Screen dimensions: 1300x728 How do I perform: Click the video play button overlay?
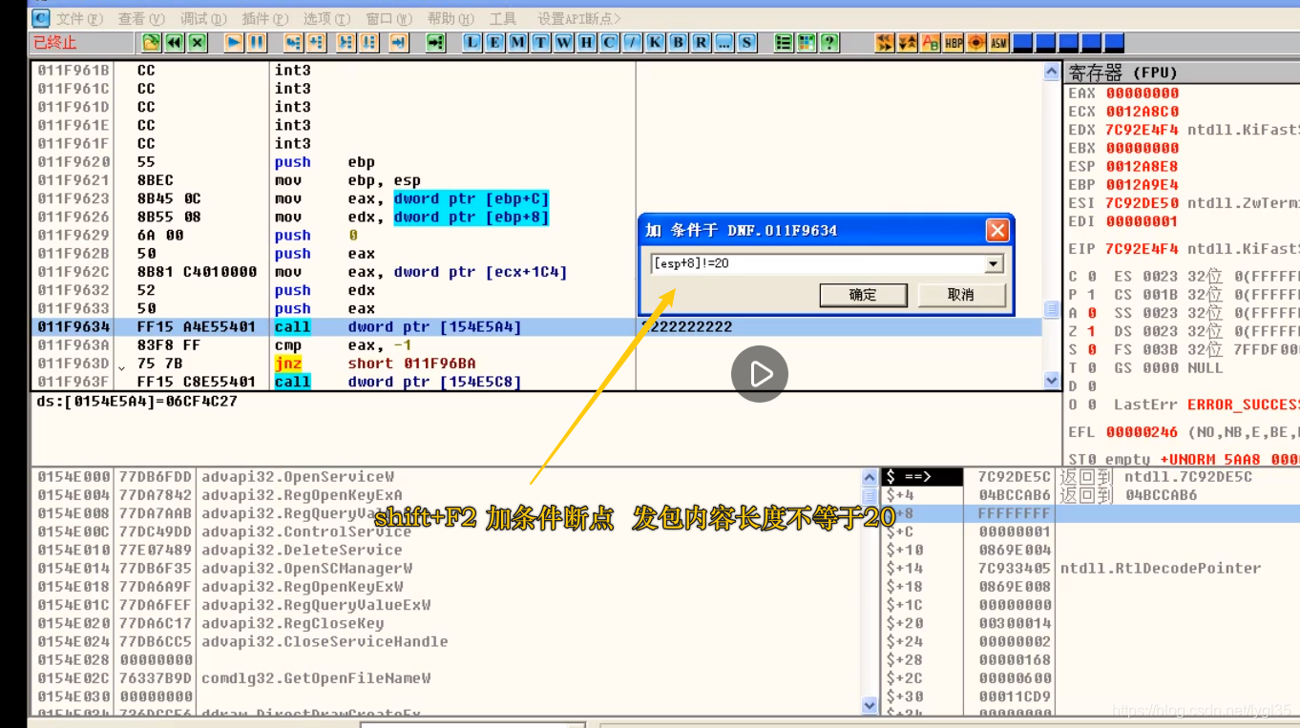point(760,374)
